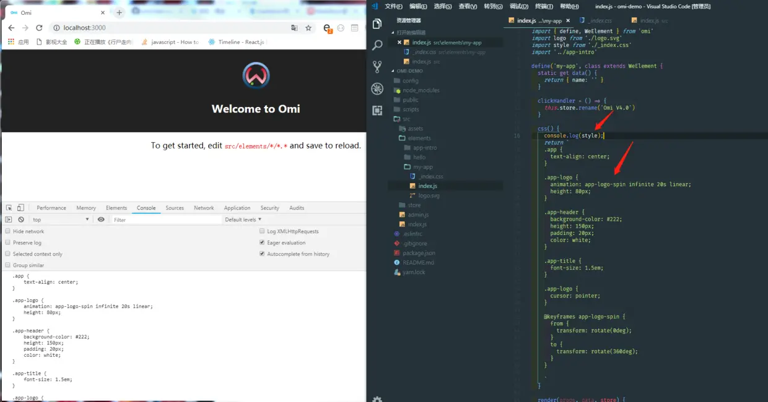Switch to the _index.css editor tab
This screenshot has height=402, width=768.
tap(595, 20)
